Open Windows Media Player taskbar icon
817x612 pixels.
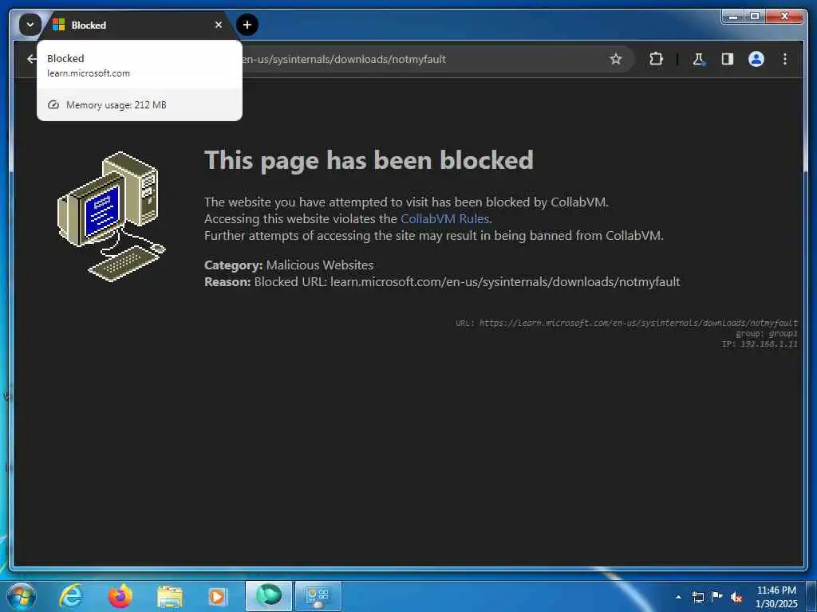[x=218, y=597]
